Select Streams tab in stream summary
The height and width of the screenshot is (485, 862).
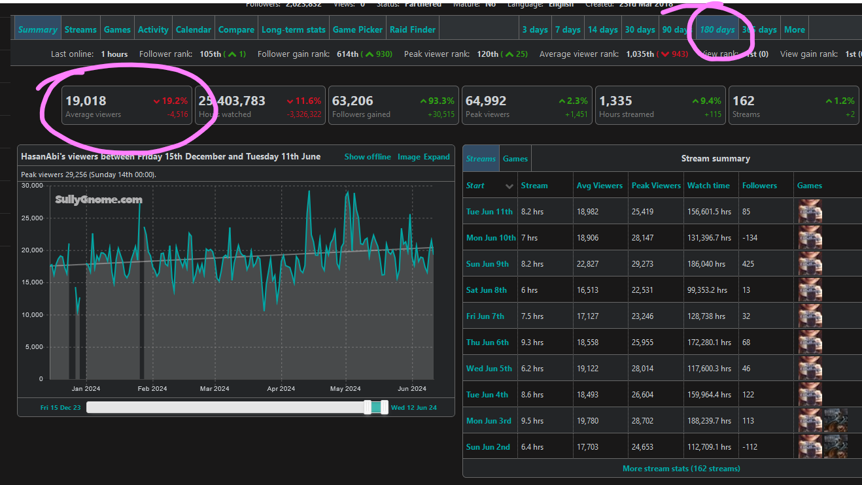point(481,159)
